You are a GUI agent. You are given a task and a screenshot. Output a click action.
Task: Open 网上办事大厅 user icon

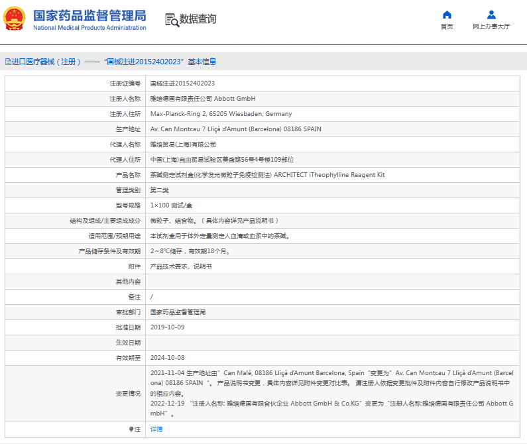[491, 15]
